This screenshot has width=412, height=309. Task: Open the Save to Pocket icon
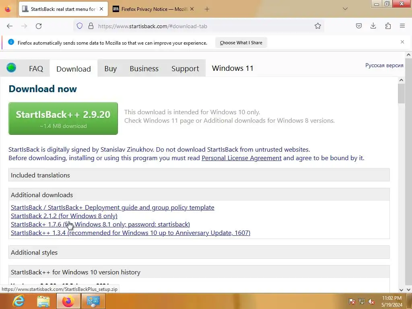pyautogui.click(x=358, y=26)
